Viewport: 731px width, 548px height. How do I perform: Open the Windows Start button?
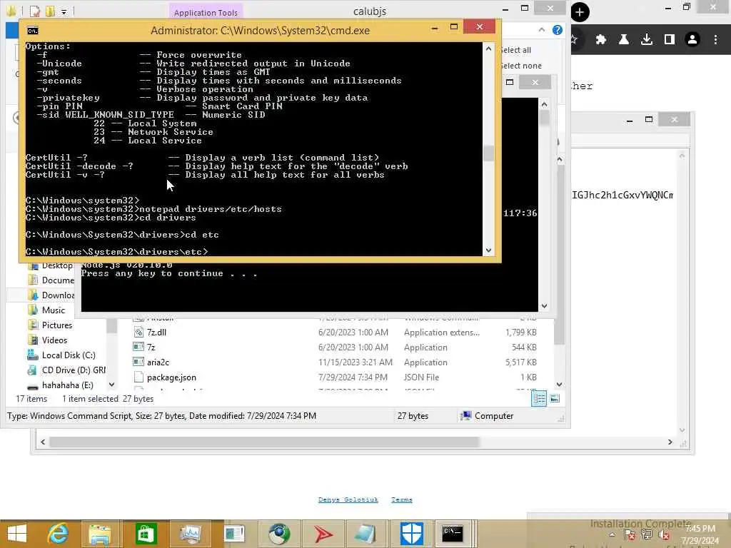tap(17, 534)
